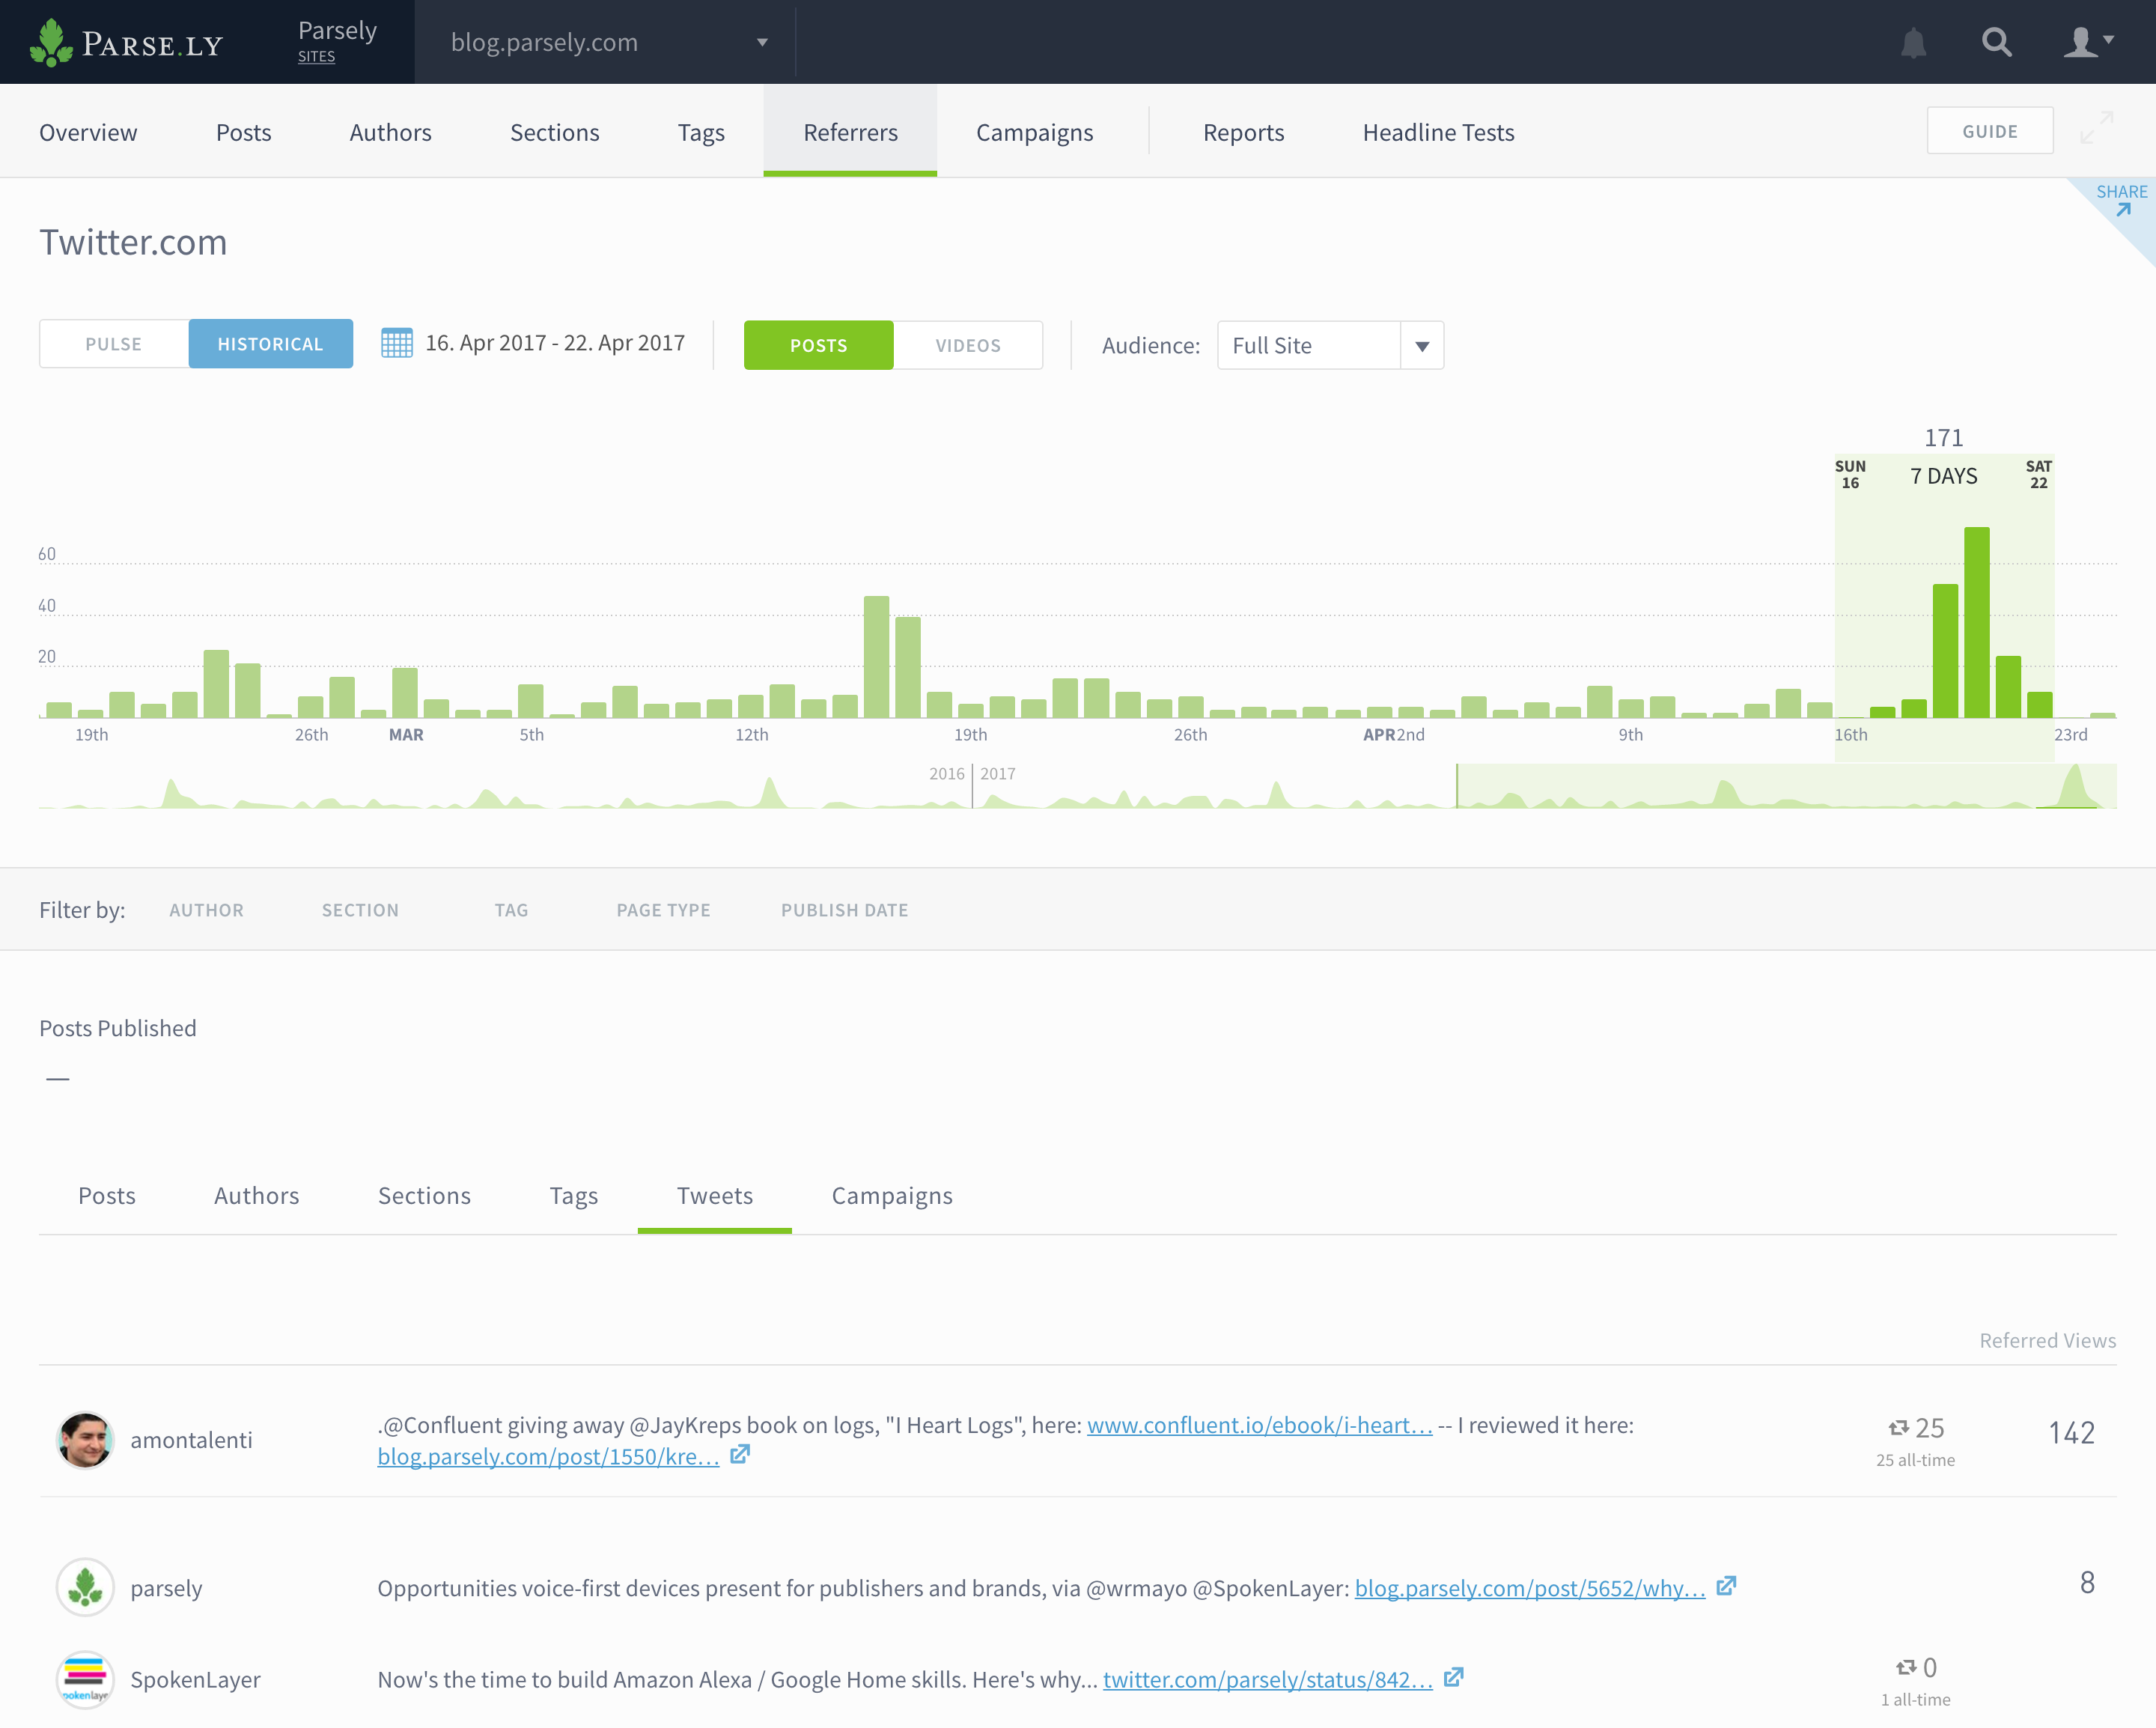
Task: Show VIDEOS data
Action: 968,345
